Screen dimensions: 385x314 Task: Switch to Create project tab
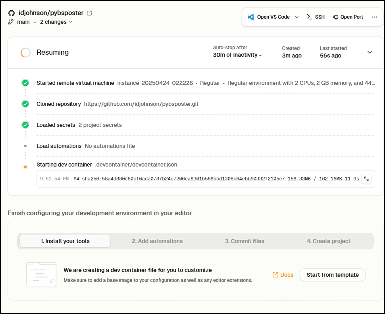tap(328, 241)
